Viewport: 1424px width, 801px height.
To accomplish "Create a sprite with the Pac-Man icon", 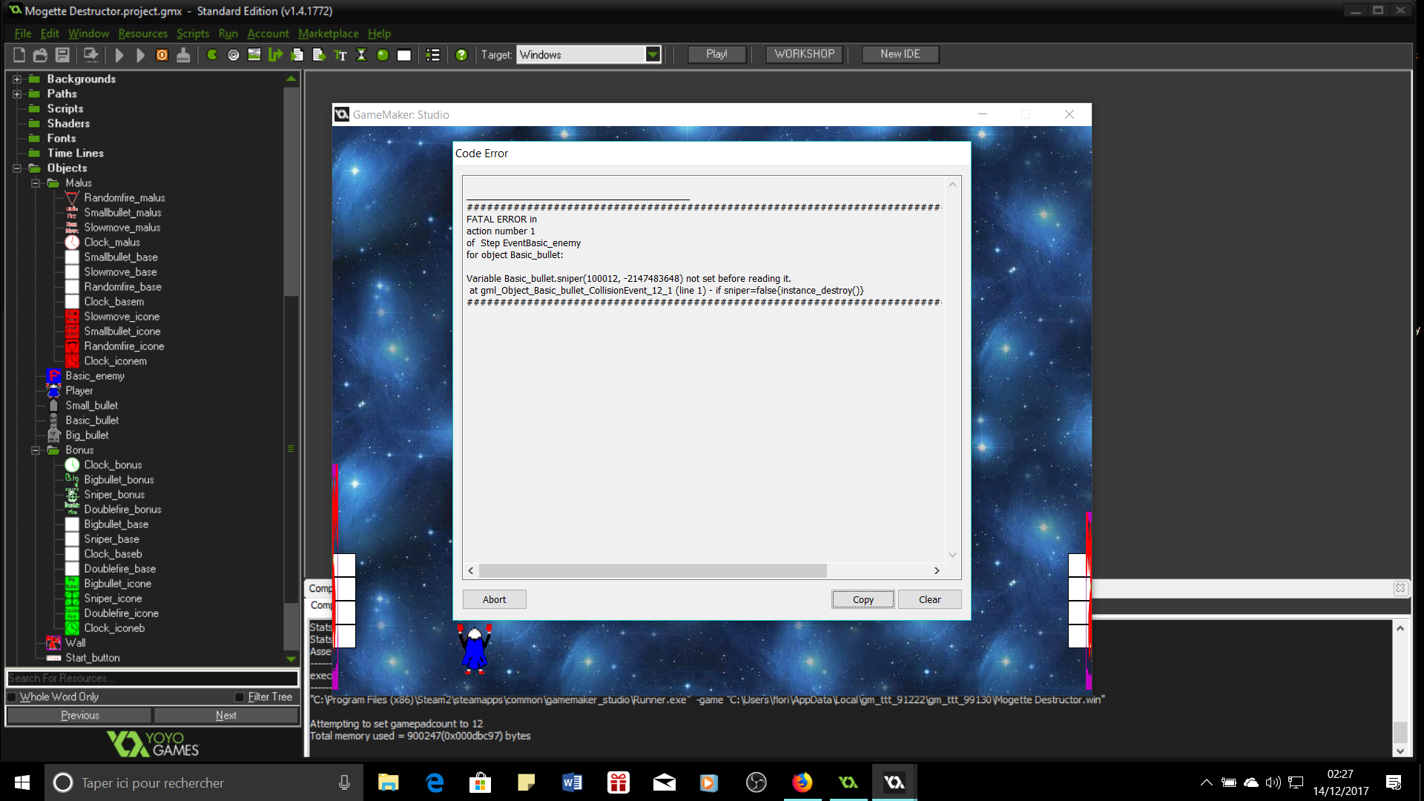I will point(212,55).
